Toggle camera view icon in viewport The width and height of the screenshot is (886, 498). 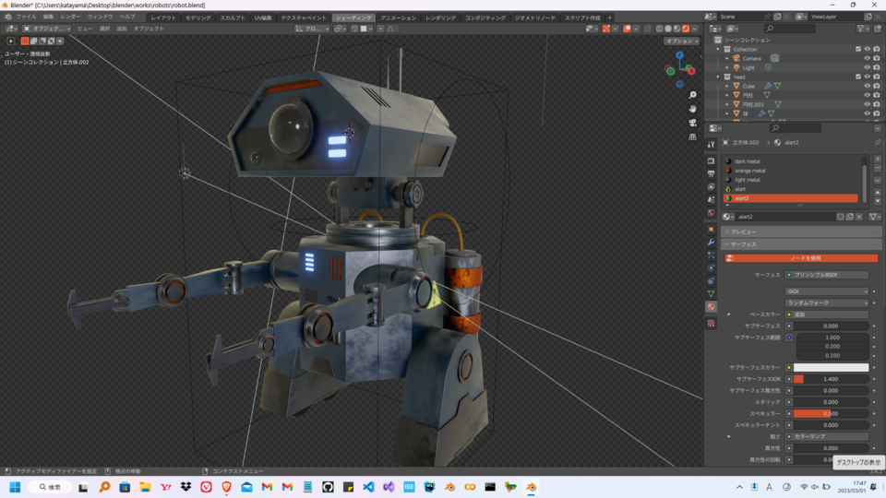(x=692, y=123)
